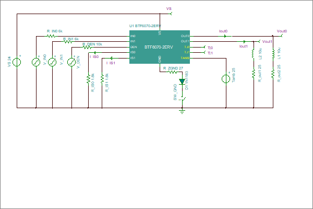Select the VS output probe pin
Image resolution: width=313 pixels, height=209 pixels.
coord(171,14)
